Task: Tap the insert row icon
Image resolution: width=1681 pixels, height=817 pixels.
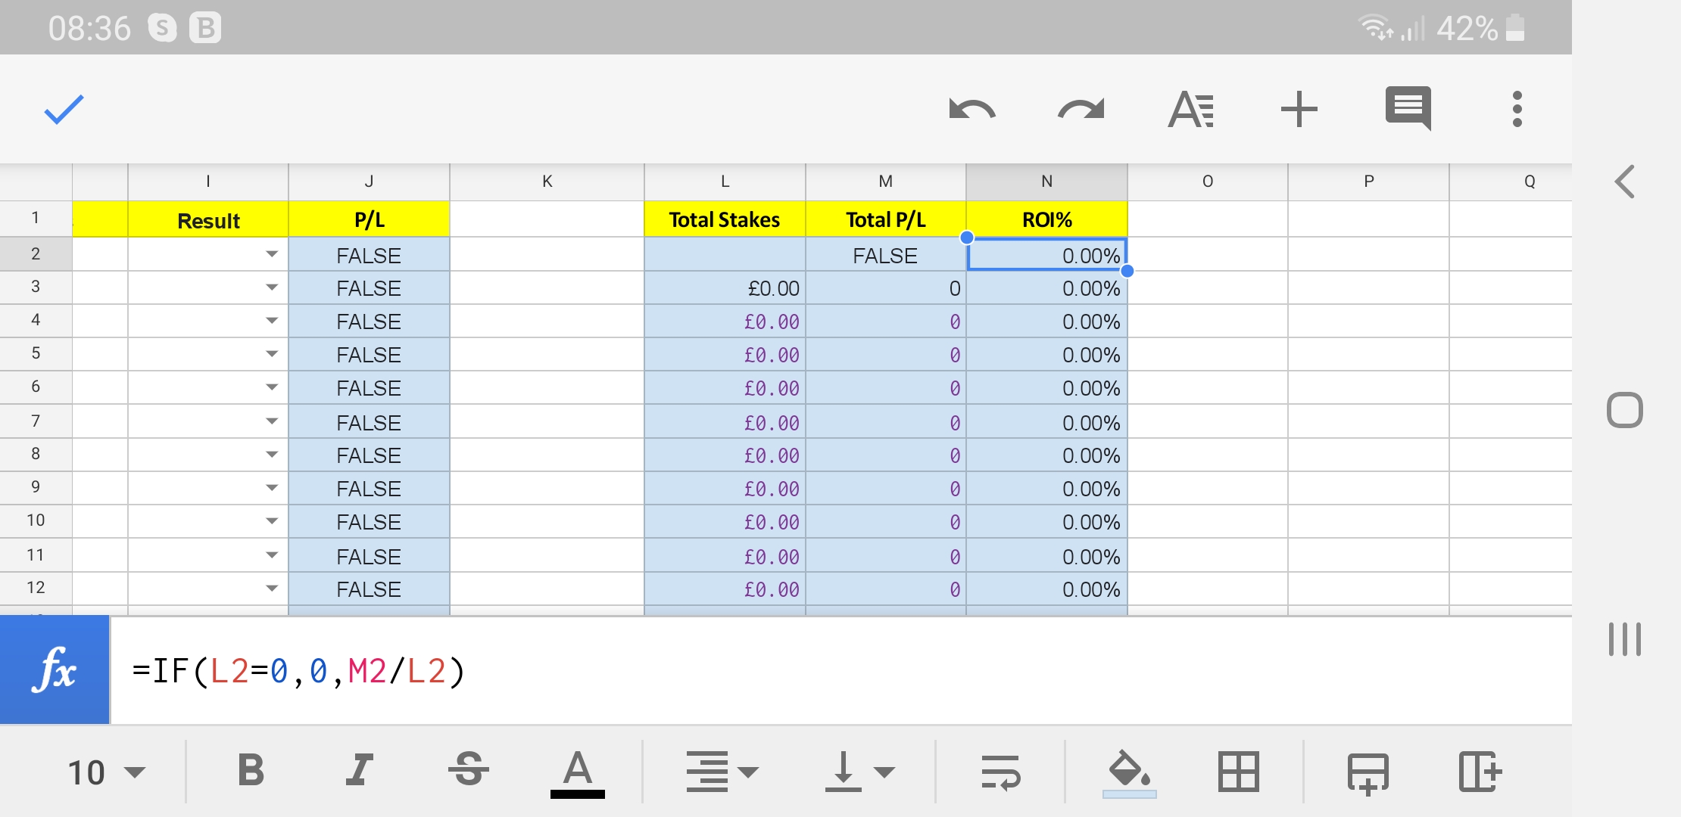Action: tap(1368, 773)
